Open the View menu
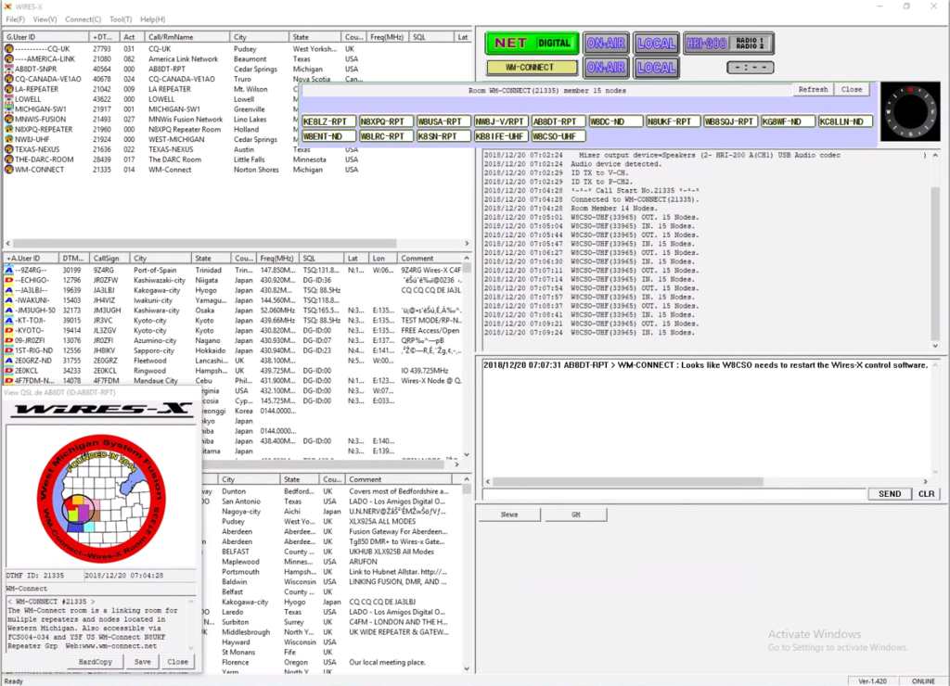 tap(45, 19)
